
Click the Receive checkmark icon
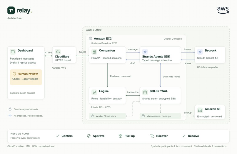[x=184, y=136]
